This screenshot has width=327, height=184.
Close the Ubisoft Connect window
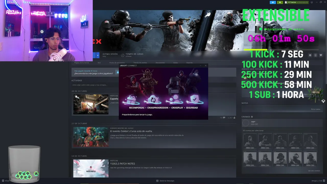click(x=206, y=65)
